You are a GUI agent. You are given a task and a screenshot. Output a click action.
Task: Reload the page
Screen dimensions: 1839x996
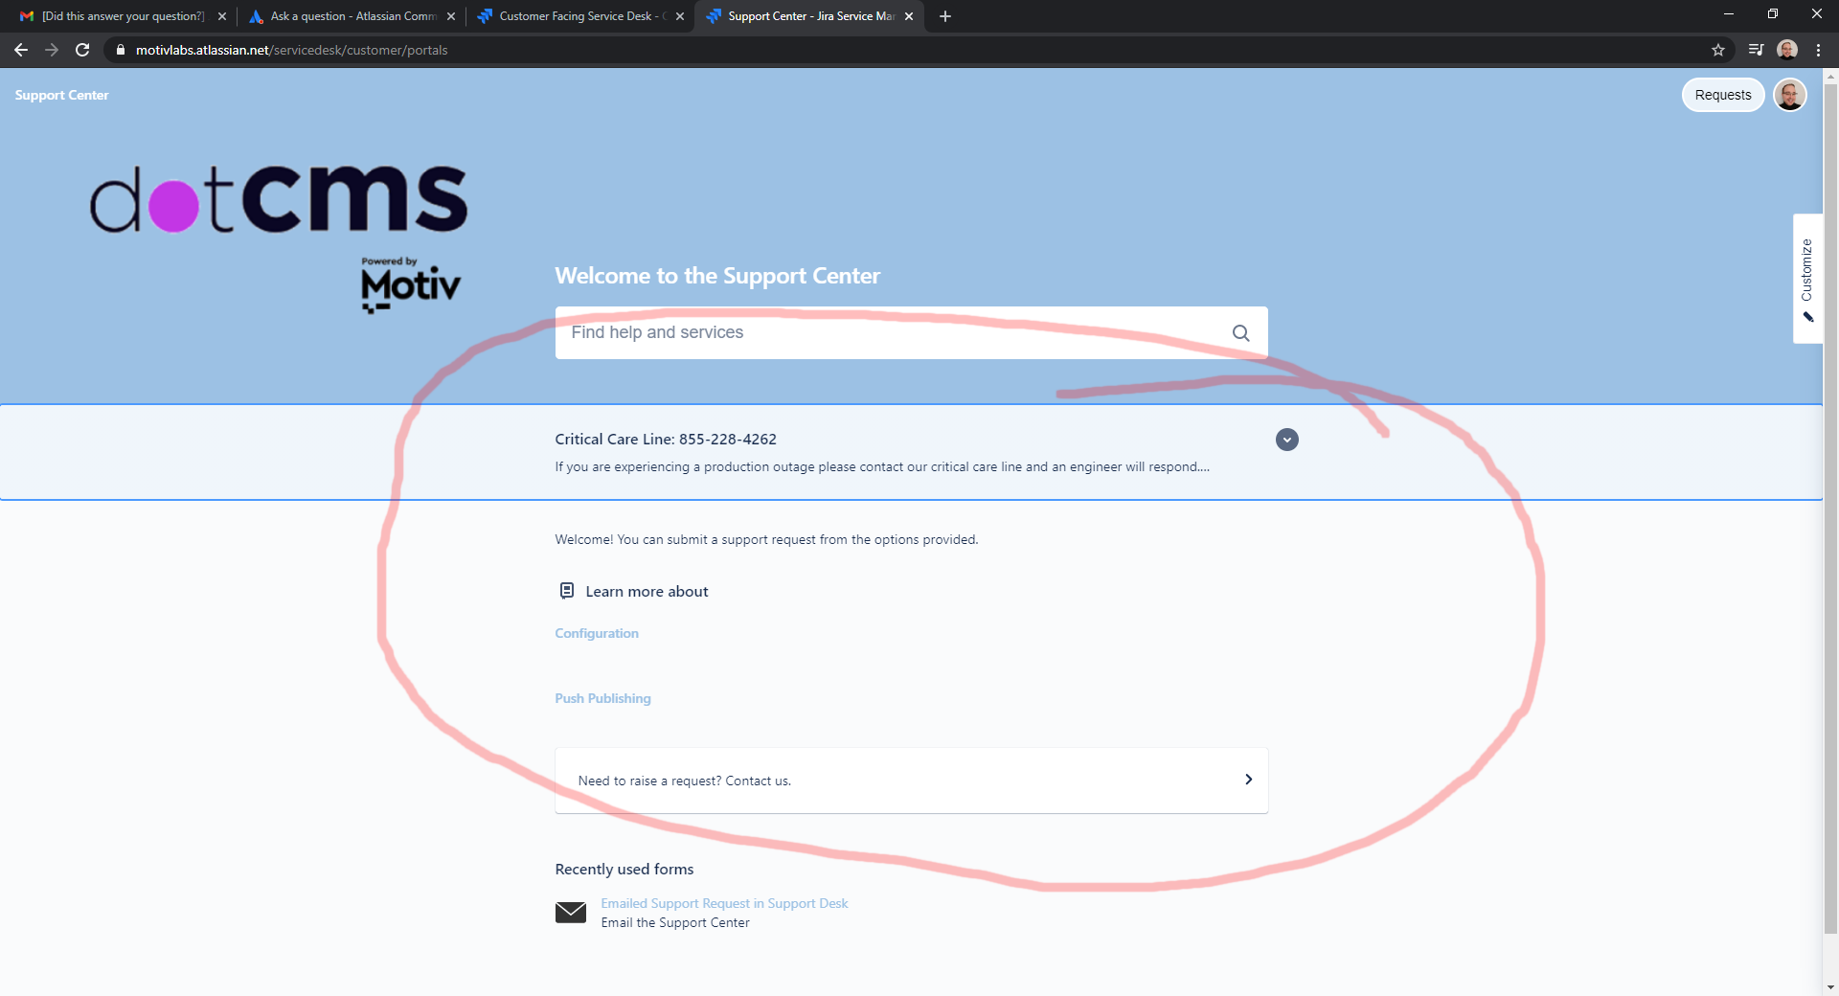(x=82, y=50)
